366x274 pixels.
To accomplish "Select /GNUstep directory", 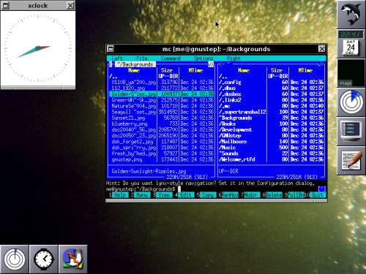I will (271, 135).
